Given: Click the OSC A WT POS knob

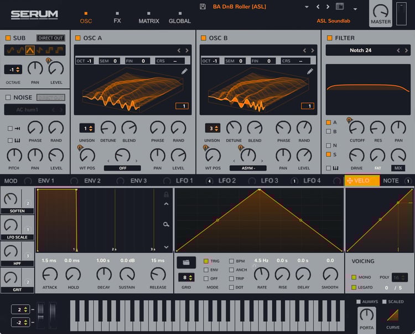Looking at the screenshot, I should pos(87,156).
